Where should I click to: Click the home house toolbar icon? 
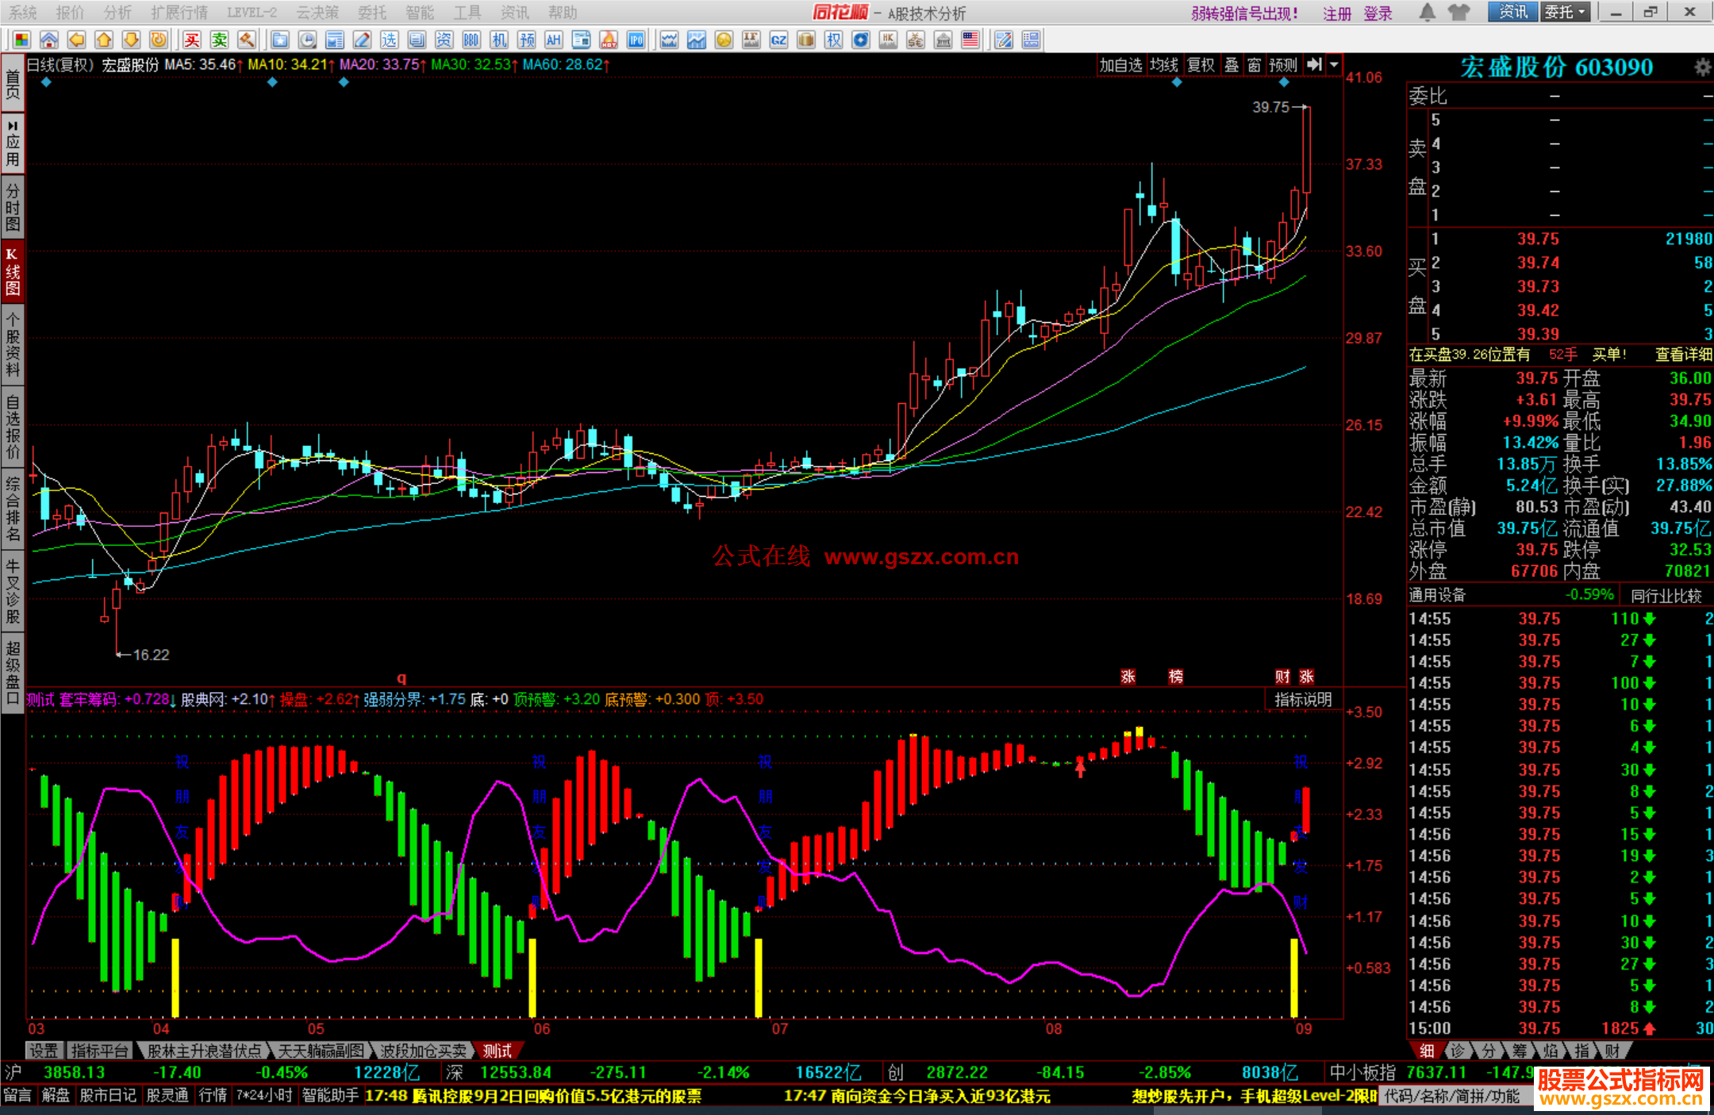point(49,40)
